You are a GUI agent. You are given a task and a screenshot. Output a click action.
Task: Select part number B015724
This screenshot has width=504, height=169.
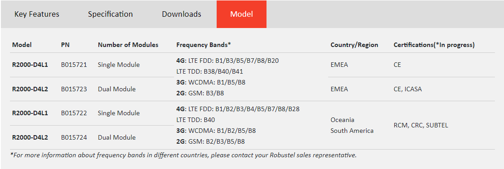pyautogui.click(x=74, y=137)
